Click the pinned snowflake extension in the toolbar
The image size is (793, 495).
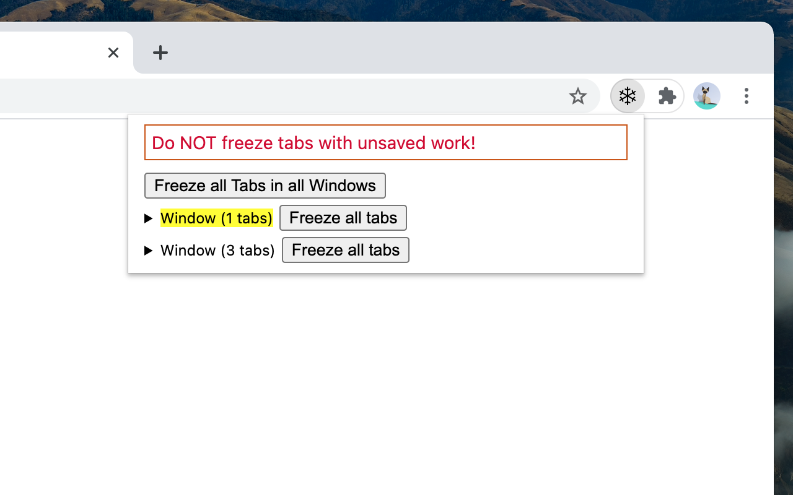[x=628, y=96]
